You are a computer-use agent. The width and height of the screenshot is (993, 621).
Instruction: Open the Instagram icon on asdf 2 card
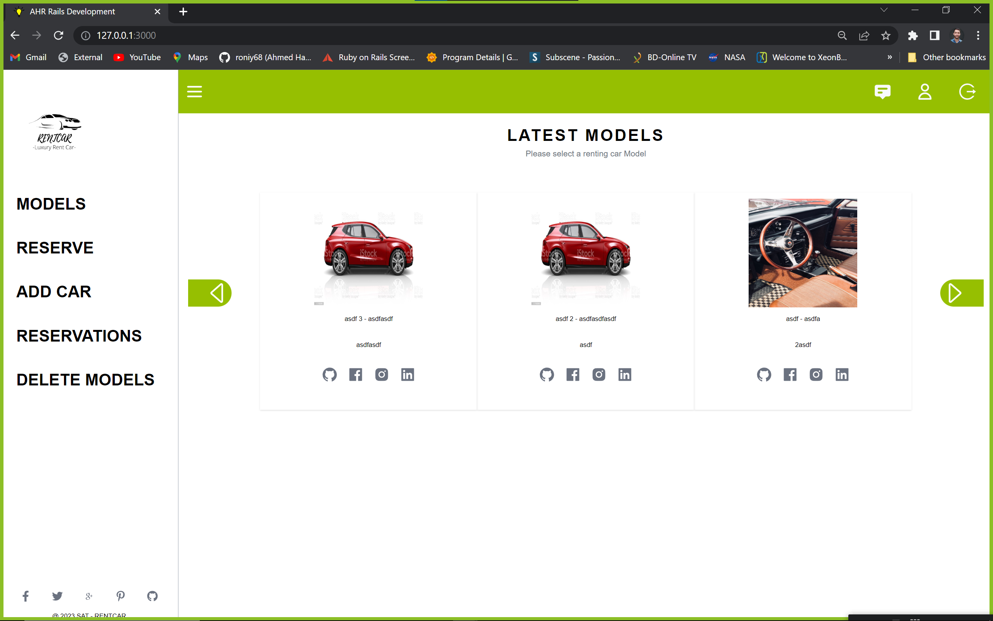pos(599,375)
